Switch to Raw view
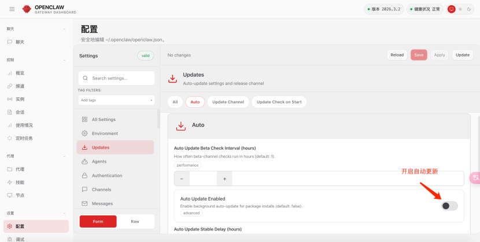Screen dimensions: 480x242 (135, 222)
